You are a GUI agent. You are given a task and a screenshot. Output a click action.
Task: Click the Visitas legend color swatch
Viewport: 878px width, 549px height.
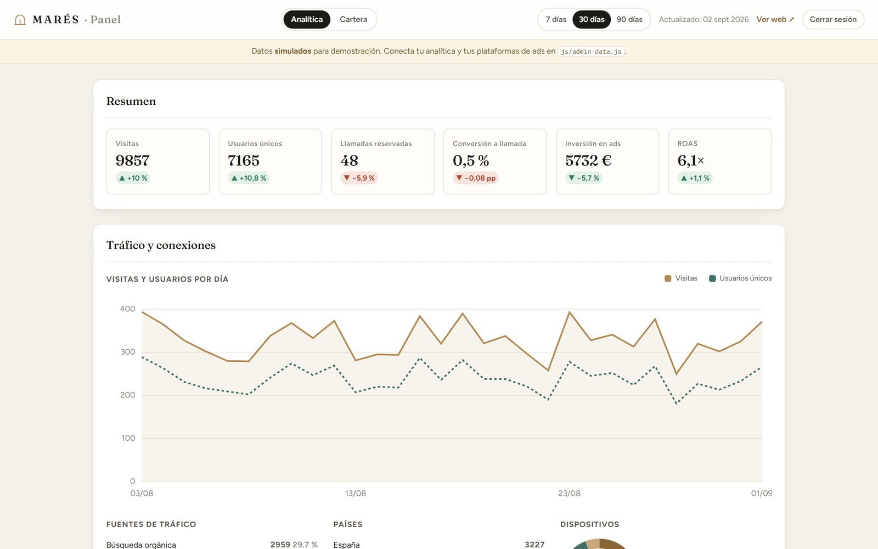point(668,278)
